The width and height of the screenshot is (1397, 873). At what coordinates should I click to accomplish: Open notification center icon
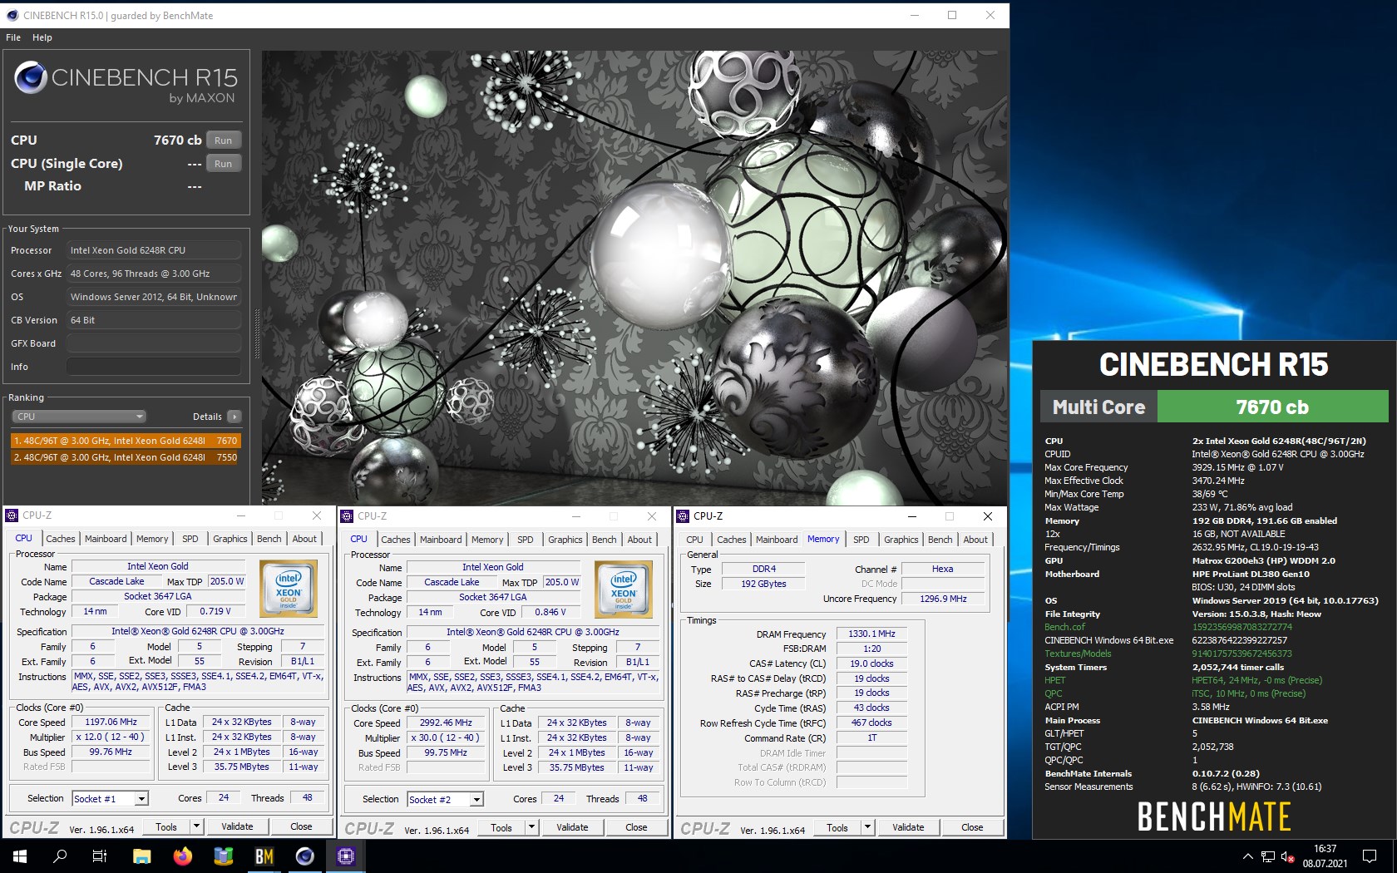[1370, 856]
